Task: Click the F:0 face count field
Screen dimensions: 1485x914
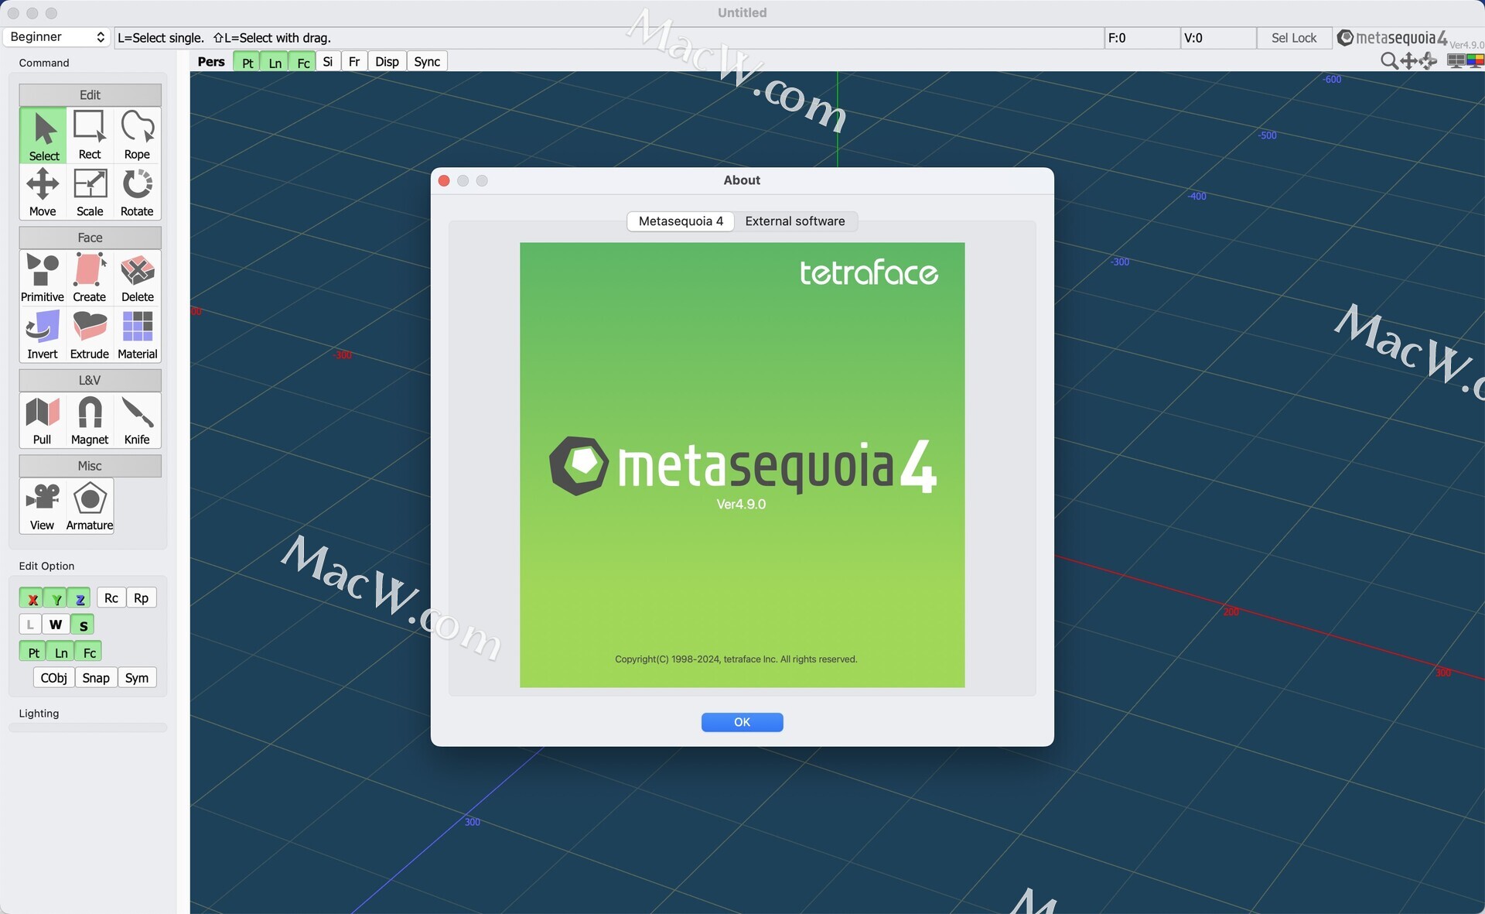Action: (x=1142, y=38)
